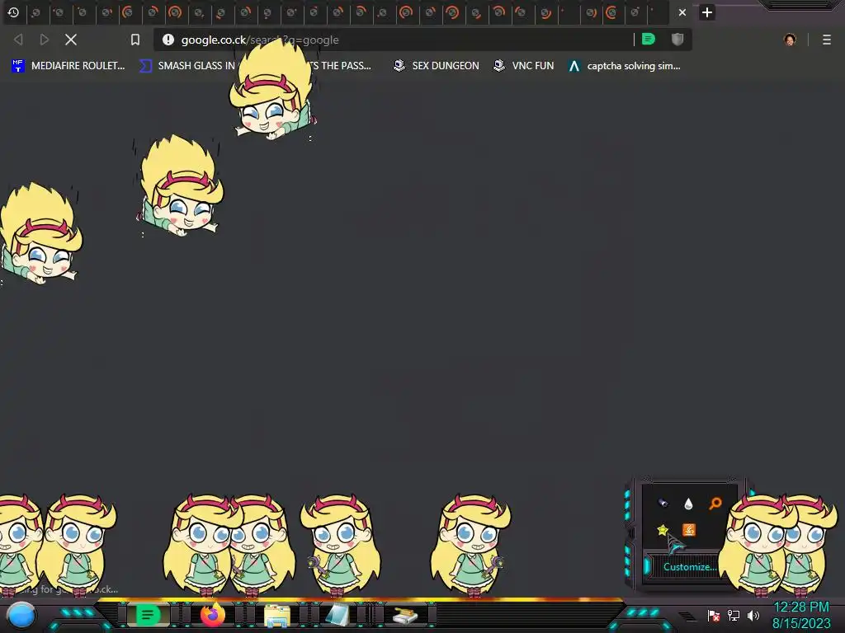The height and width of the screenshot is (633, 845).
Task: Open the network status tray icon
Action: tap(734, 615)
